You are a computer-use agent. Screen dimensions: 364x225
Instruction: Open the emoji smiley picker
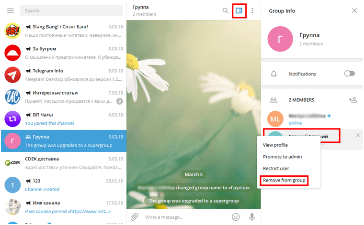pyautogui.click(x=236, y=217)
